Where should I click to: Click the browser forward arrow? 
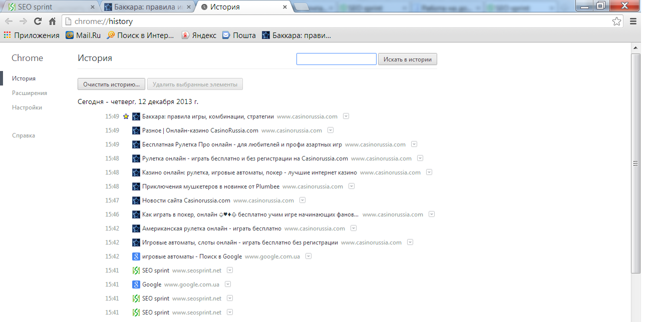(23, 21)
